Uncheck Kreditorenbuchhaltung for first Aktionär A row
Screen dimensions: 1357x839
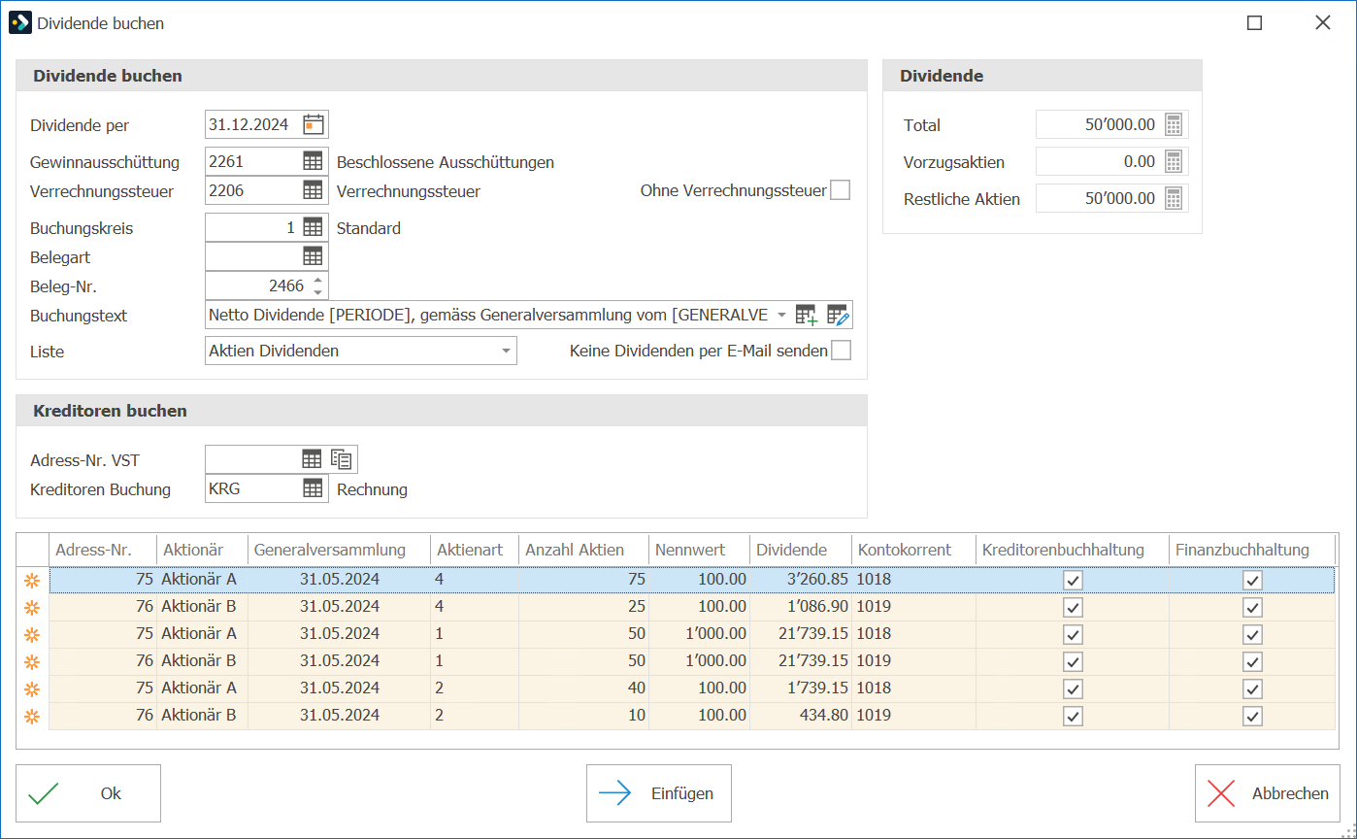coord(1073,580)
